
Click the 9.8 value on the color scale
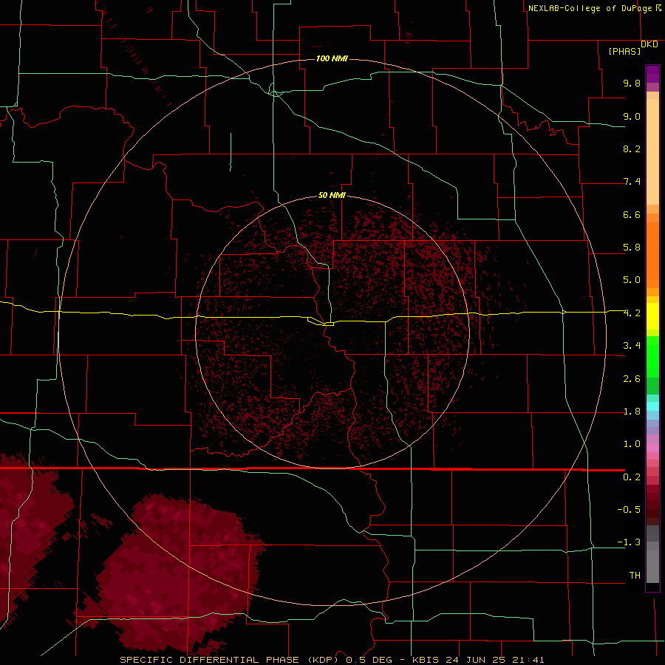[632, 83]
